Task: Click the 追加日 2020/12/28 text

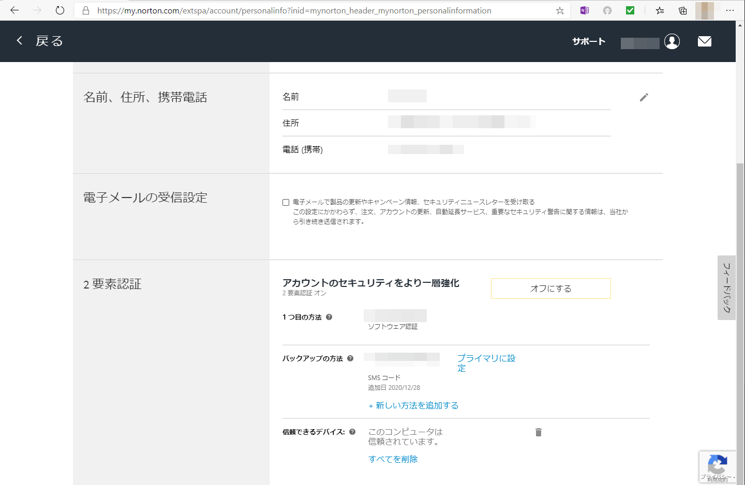Action: click(x=394, y=388)
